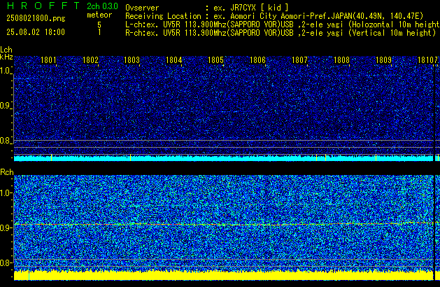Click the Receiving Location Aomori line

coord(274,16)
